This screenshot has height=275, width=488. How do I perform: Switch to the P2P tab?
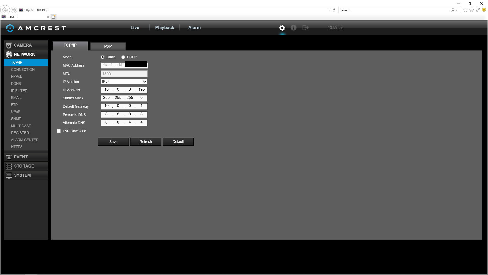[x=108, y=46]
